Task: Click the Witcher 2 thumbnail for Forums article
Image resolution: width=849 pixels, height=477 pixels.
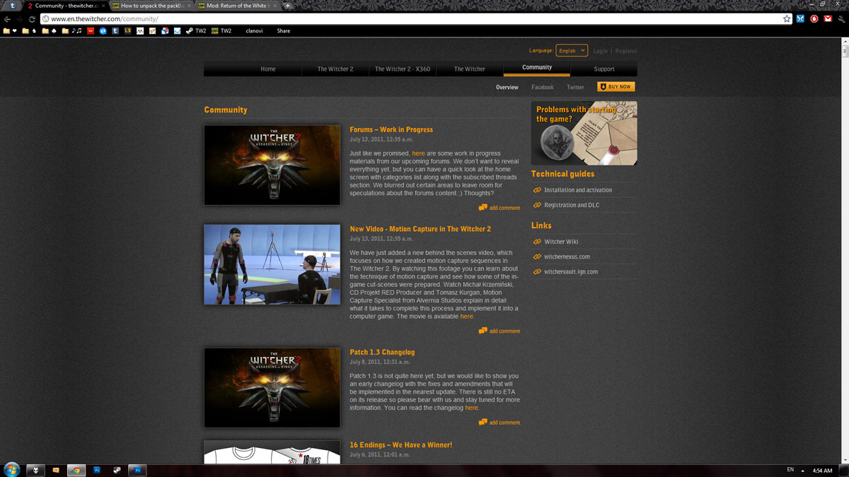Action: (272, 165)
